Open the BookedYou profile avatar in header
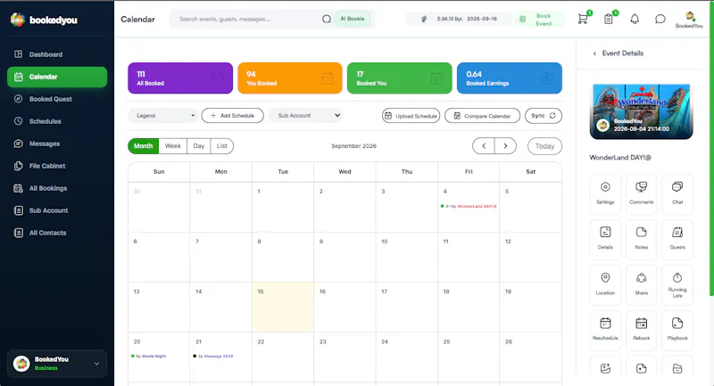Image resolution: width=714 pixels, height=386 pixels. tap(689, 17)
